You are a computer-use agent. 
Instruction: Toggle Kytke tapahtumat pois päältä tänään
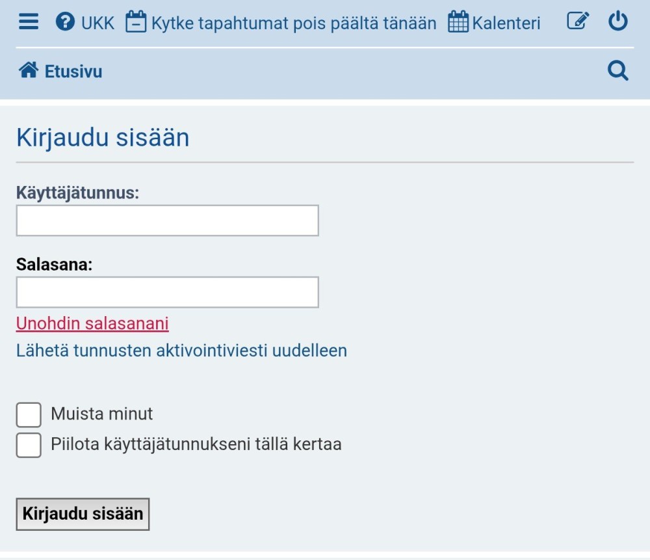tap(292, 22)
